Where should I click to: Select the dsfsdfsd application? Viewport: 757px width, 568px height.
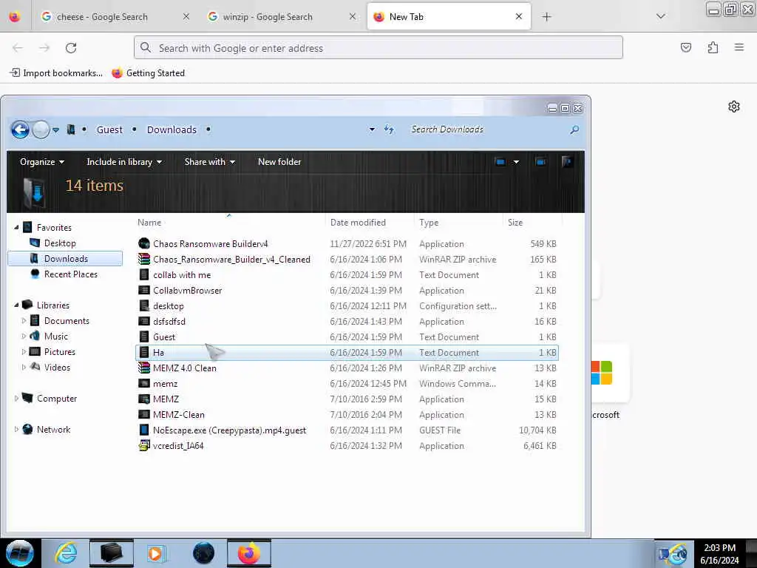(169, 321)
